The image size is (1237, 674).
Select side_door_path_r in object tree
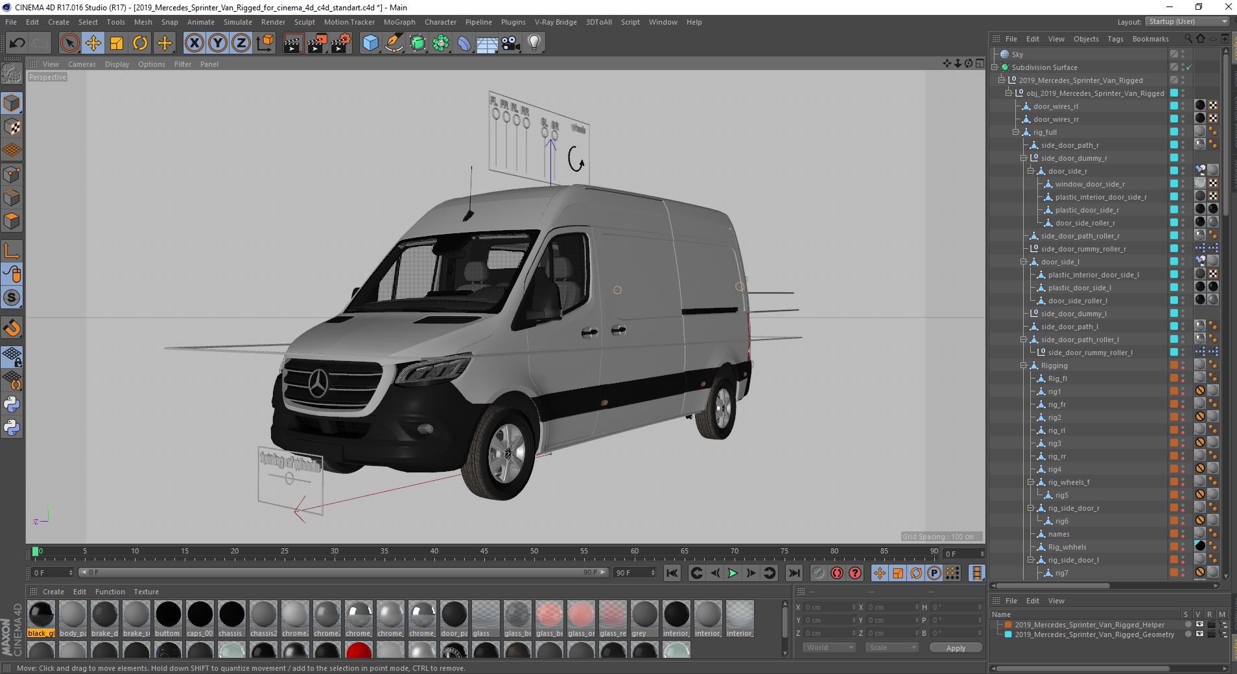pos(1070,145)
